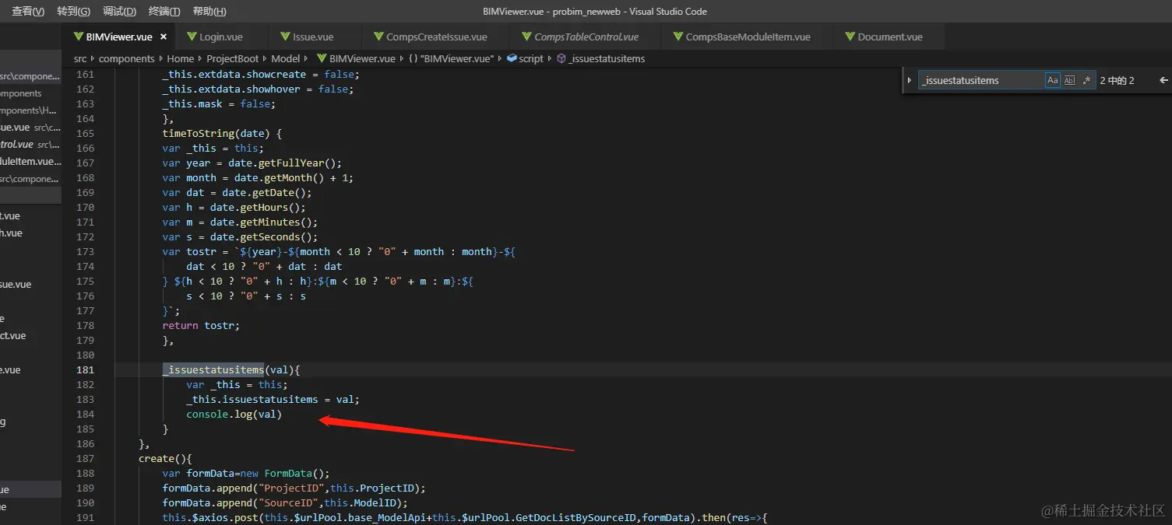1172x525 pixels.
Task: Toggle Match Case in the find widget
Action: point(1052,80)
